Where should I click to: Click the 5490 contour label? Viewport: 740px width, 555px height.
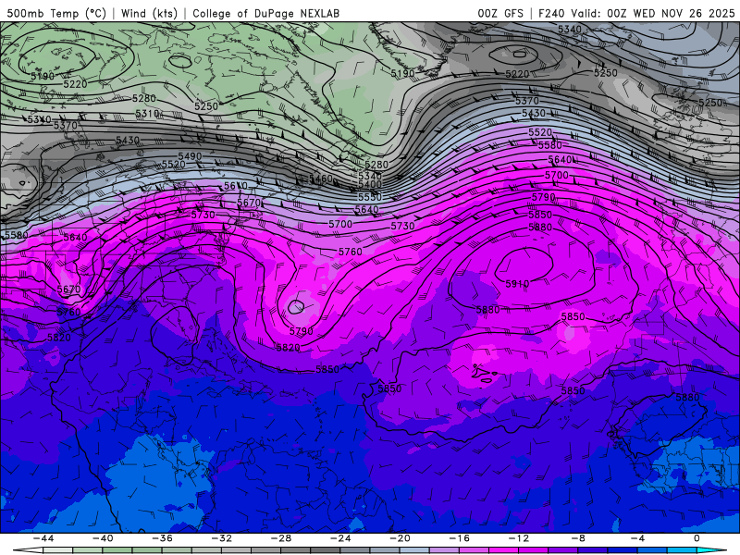tap(190, 155)
